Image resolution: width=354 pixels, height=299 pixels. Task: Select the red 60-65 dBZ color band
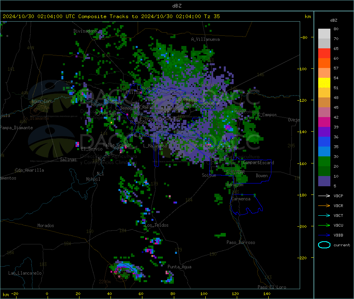tap(324, 53)
